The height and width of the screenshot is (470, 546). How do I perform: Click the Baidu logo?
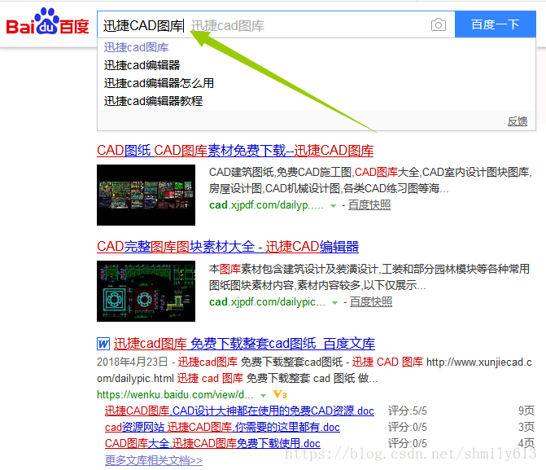pos(47,22)
